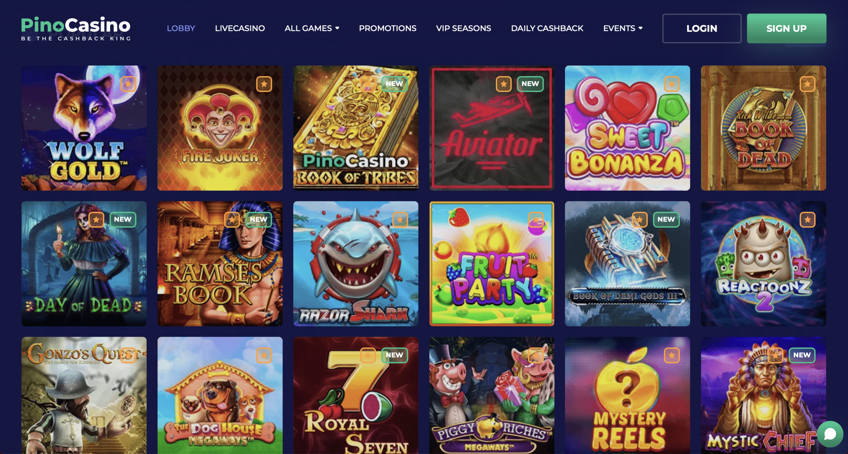The image size is (848, 454).
Task: Open the Lobby tab
Action: pos(181,28)
